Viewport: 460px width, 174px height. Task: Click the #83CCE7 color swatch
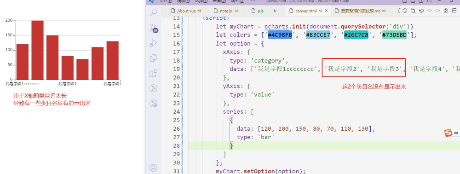point(318,35)
